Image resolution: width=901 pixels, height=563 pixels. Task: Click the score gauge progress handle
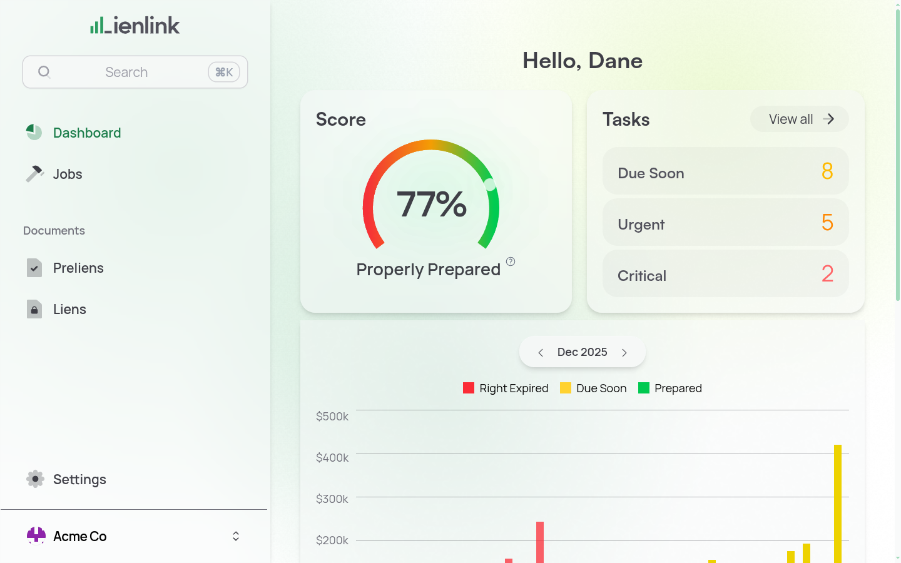tap(489, 184)
